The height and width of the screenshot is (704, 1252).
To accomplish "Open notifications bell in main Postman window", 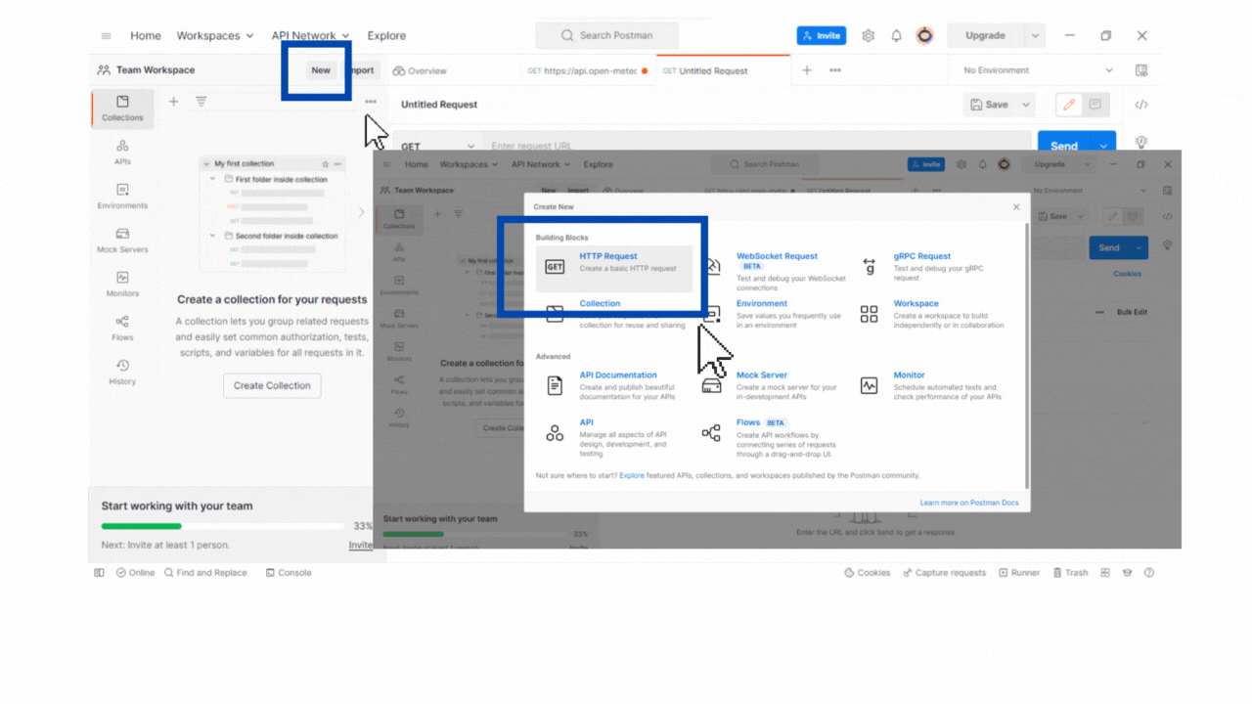I will coord(896,36).
